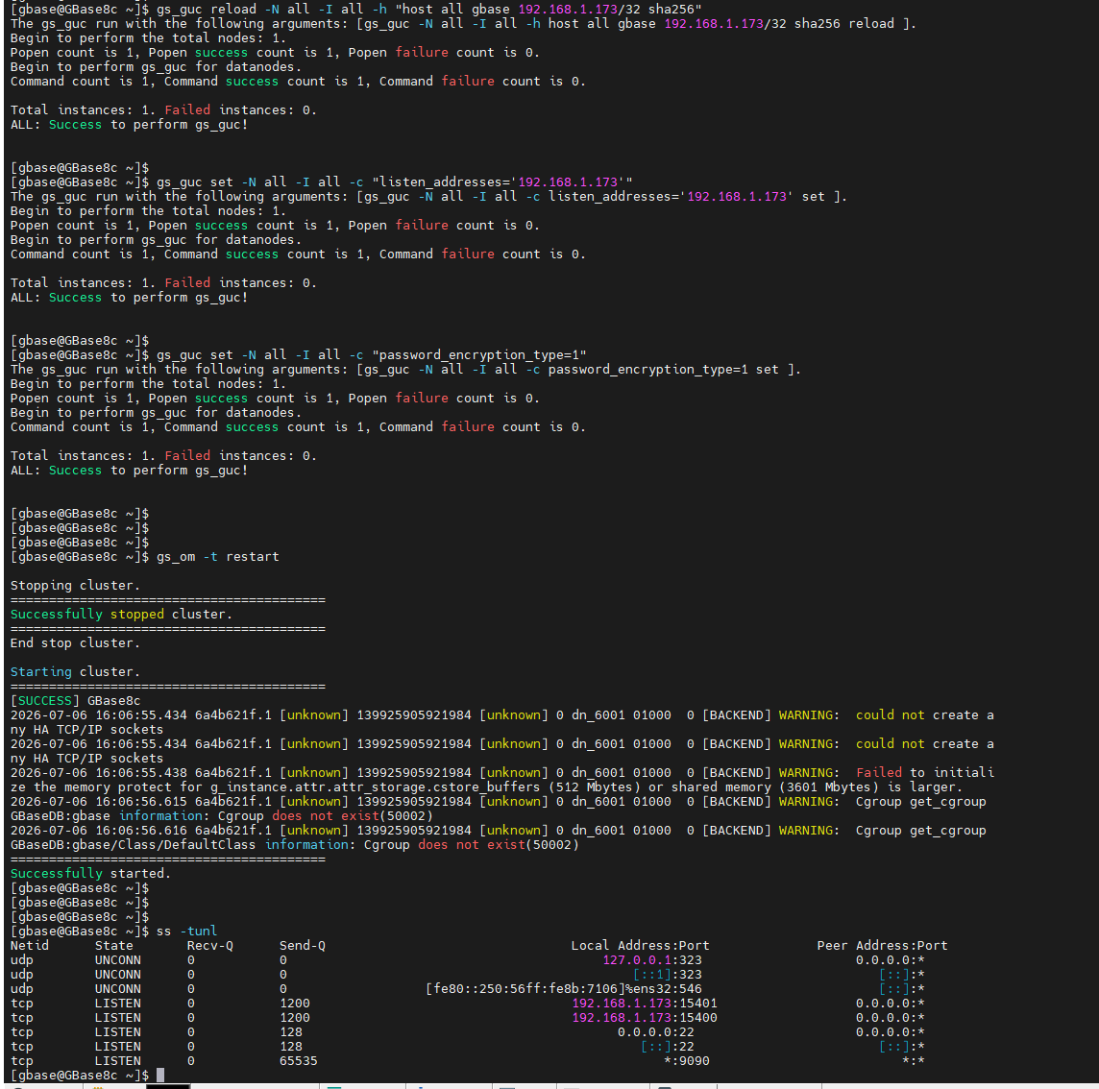Click the peer address *:*
1099x1089 pixels.
click(914, 1062)
